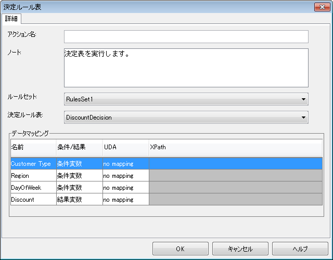Screen dimensions: 333x260
Task: Click inside the ノート text area
Action: point(186,68)
